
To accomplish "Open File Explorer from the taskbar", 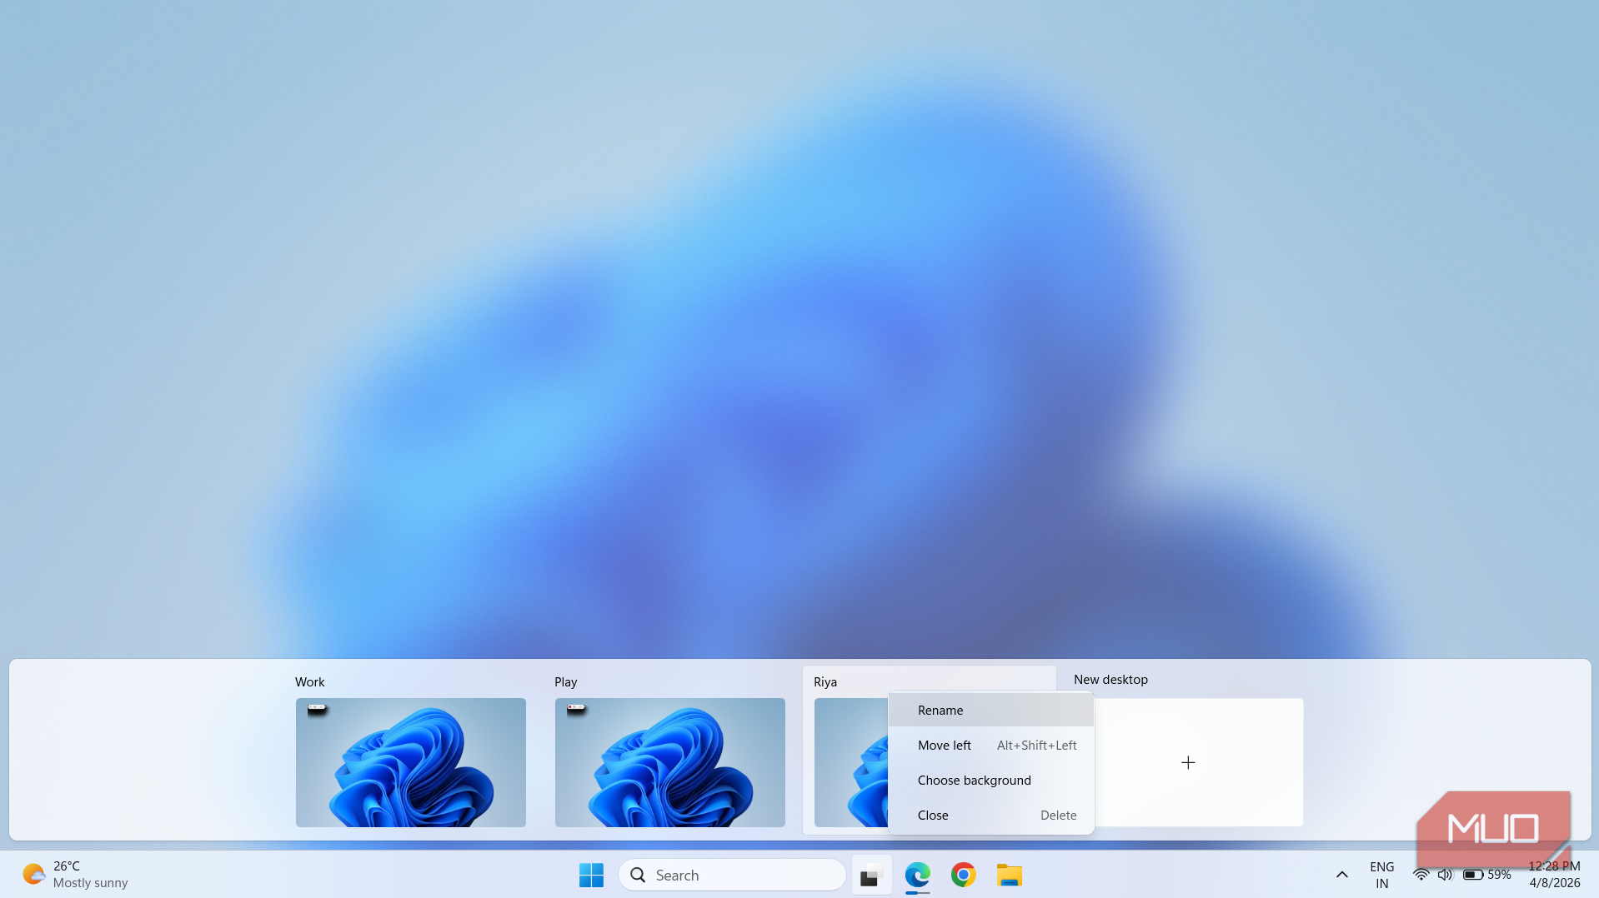I will tap(1009, 875).
